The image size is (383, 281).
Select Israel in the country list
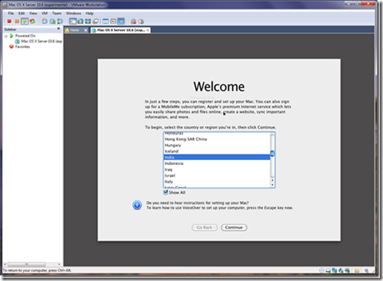[x=216, y=176]
